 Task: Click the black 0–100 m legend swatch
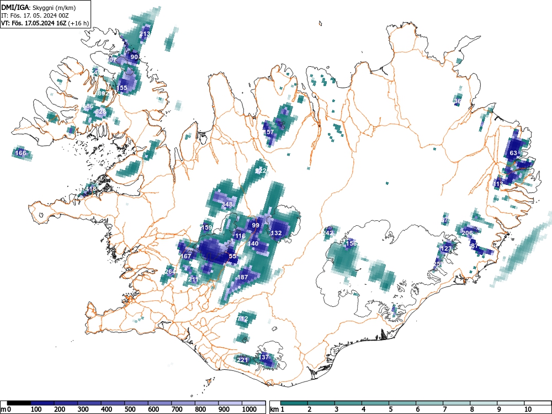(19, 403)
